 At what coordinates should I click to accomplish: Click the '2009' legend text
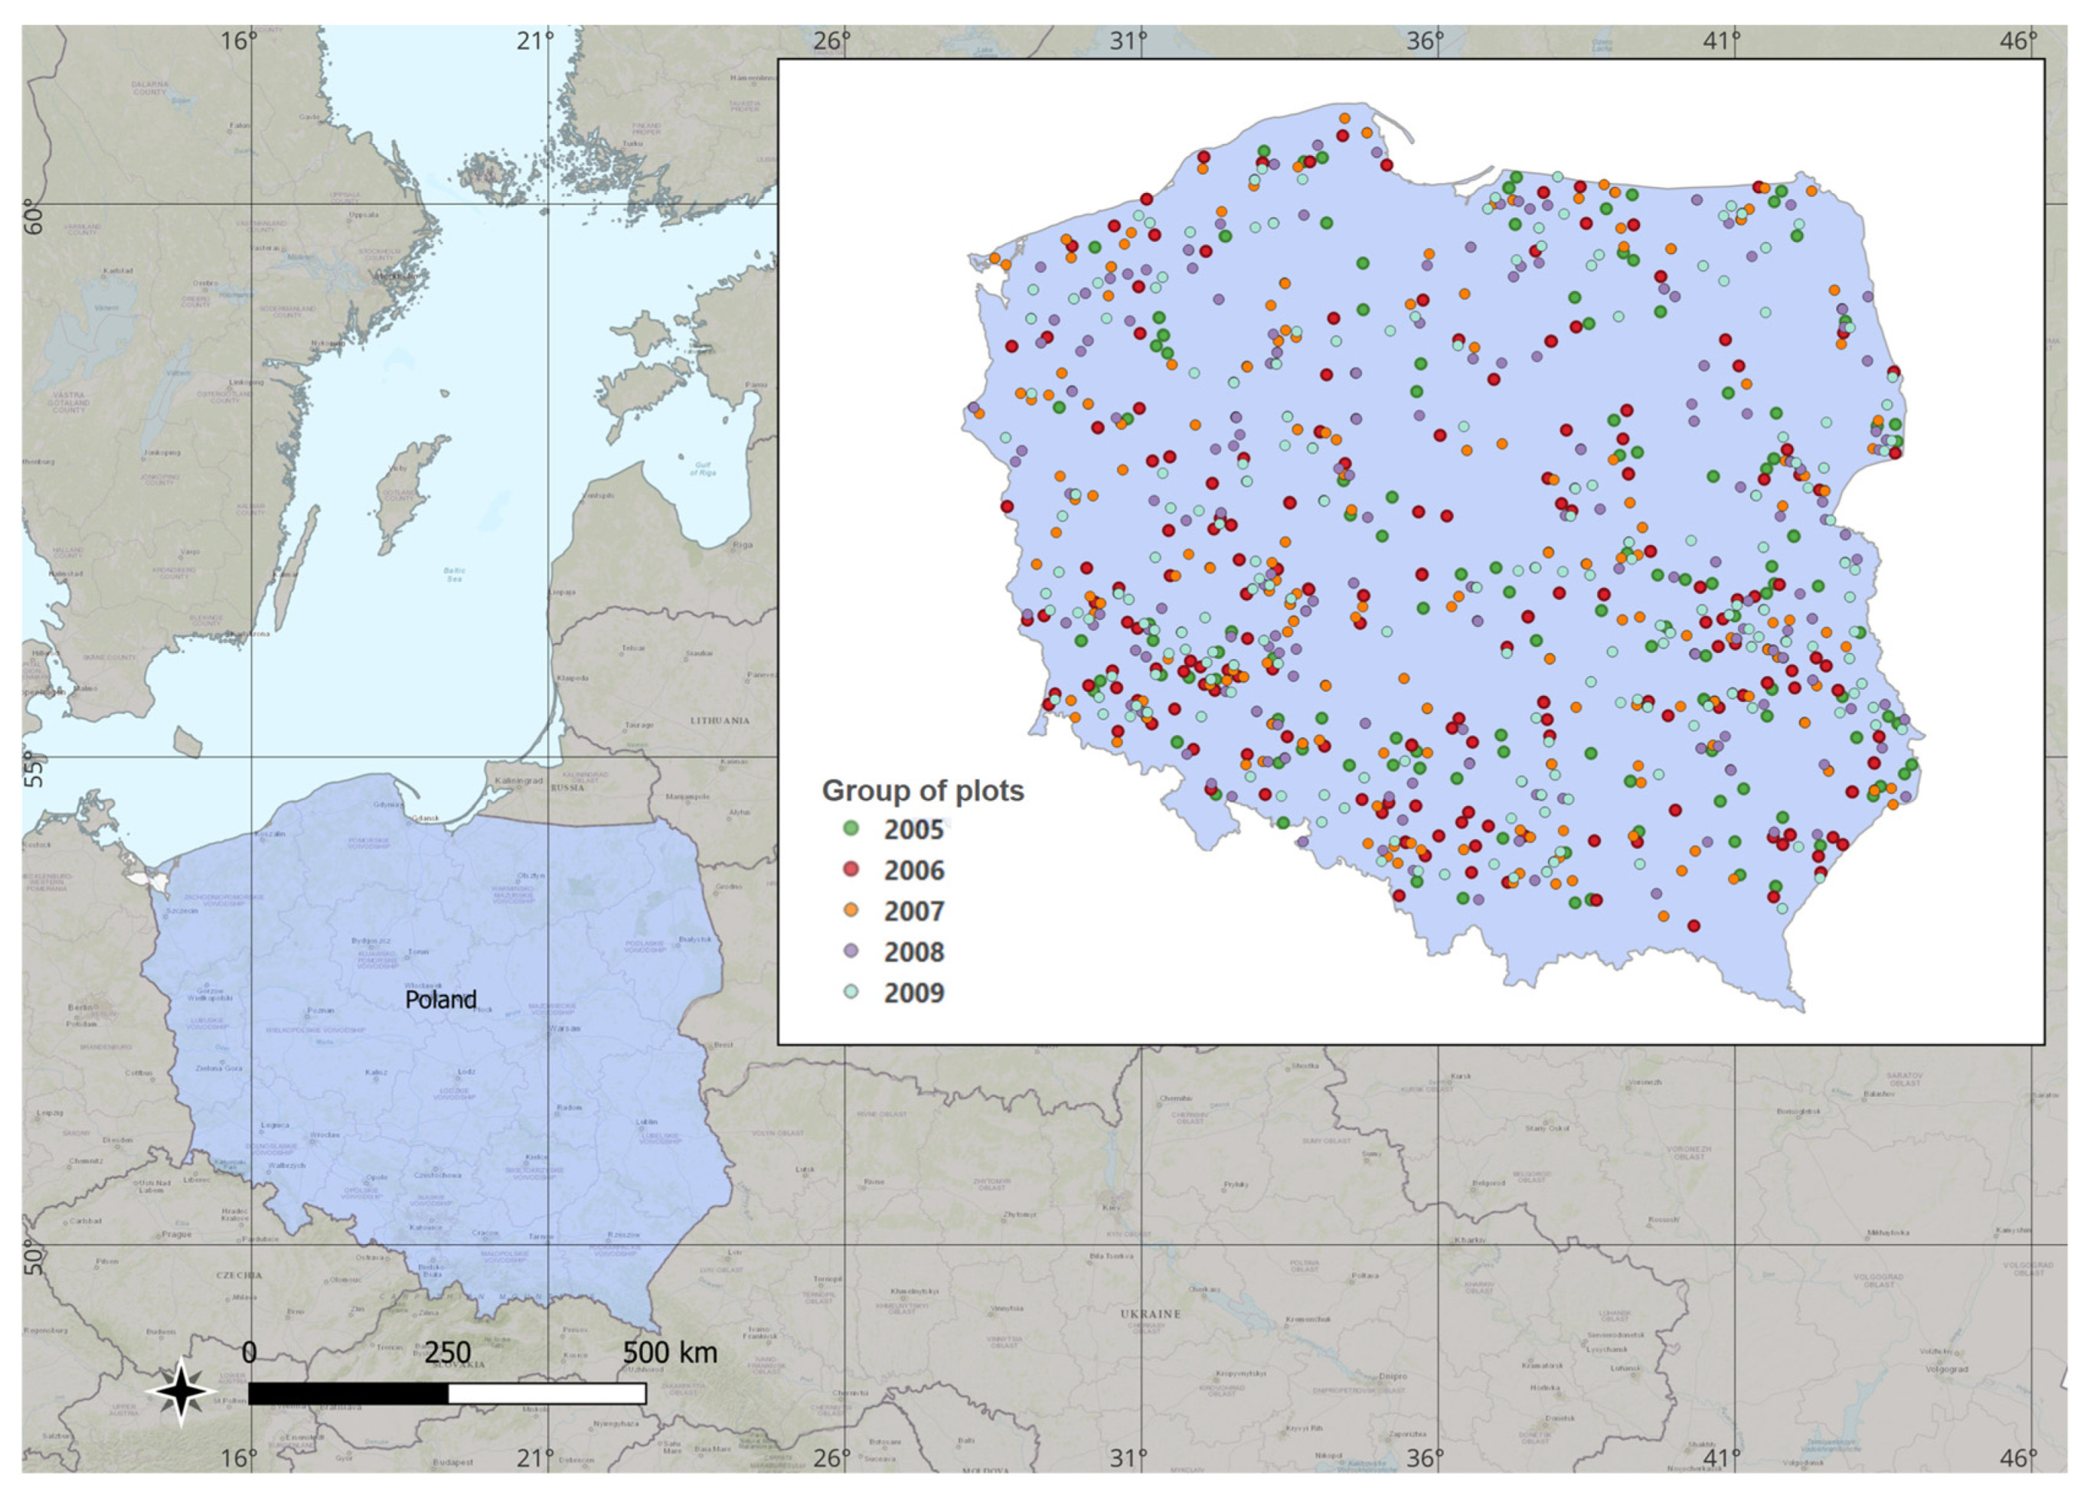pyautogui.click(x=914, y=993)
